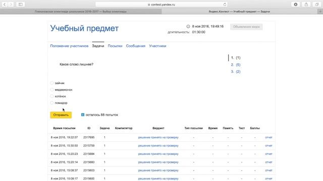Screen dimensions: 323x181
Task: Open task 3. (2) in list
Action: (236, 71)
